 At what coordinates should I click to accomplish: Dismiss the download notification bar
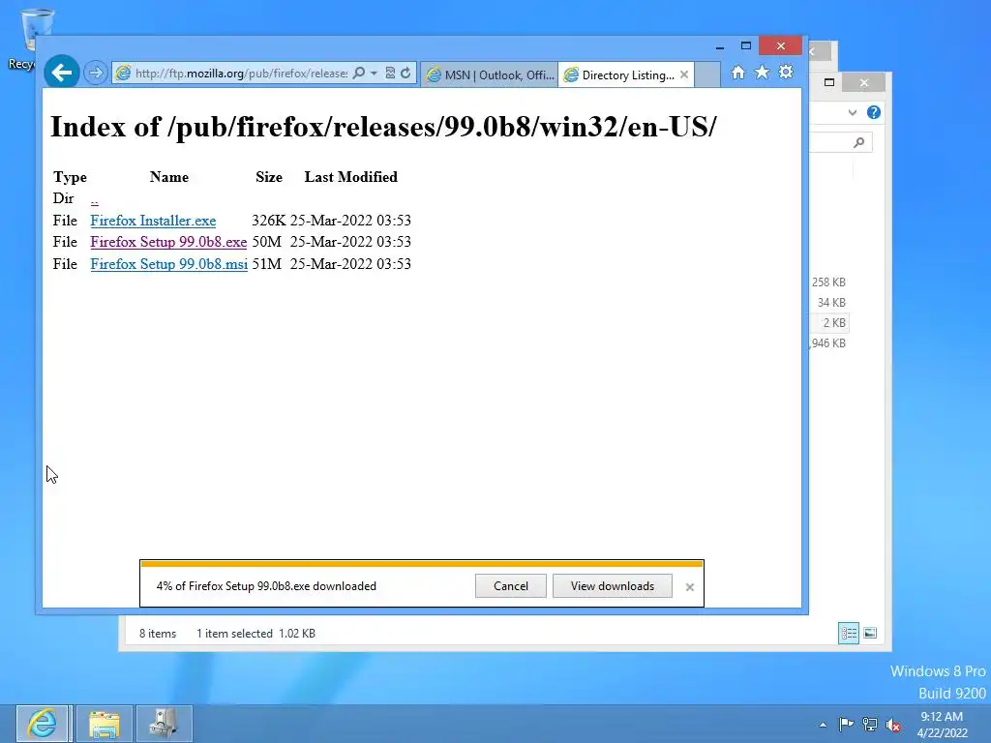tap(689, 587)
